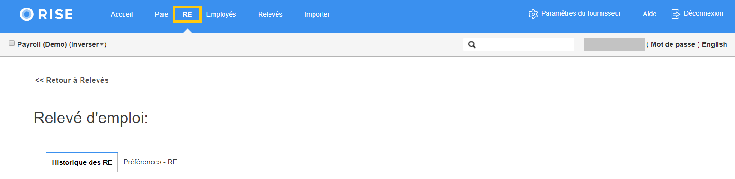This screenshot has height=179, width=735.
Task: Toggle the Payroll (Demo) checkbox
Action: [x=12, y=43]
